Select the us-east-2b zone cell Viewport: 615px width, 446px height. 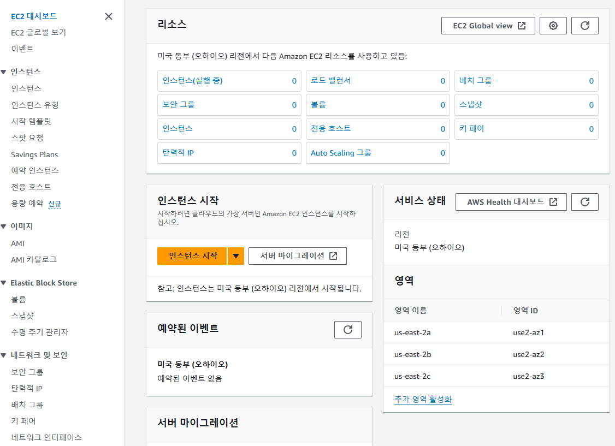(x=412, y=355)
